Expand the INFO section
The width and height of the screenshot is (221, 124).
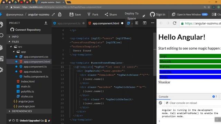[x=29, y=37]
